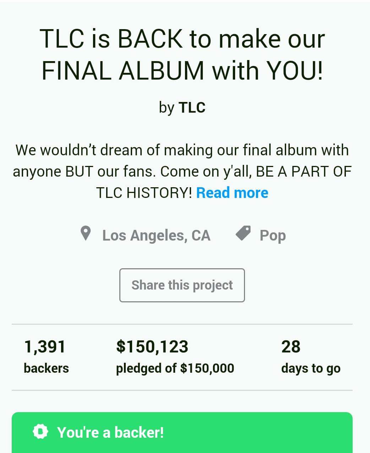Open the TLC creator profile name

[192, 107]
